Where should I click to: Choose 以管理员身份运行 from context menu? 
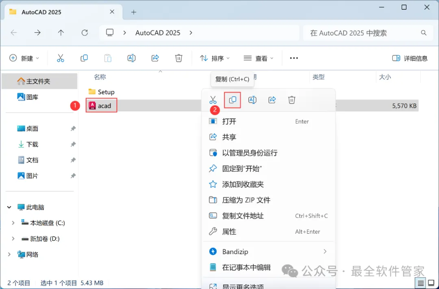[x=269, y=153]
